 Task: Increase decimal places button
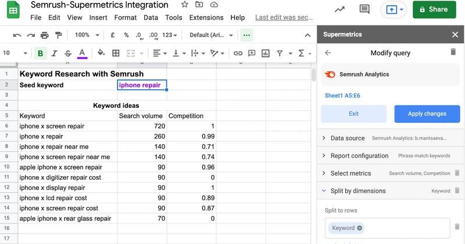point(153,35)
